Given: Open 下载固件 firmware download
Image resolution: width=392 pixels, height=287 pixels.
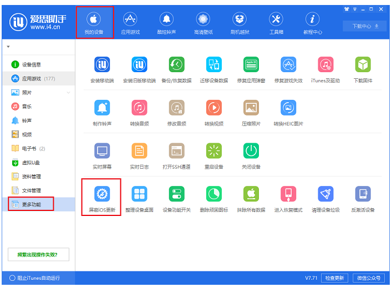Looking at the screenshot, I should [x=363, y=64].
